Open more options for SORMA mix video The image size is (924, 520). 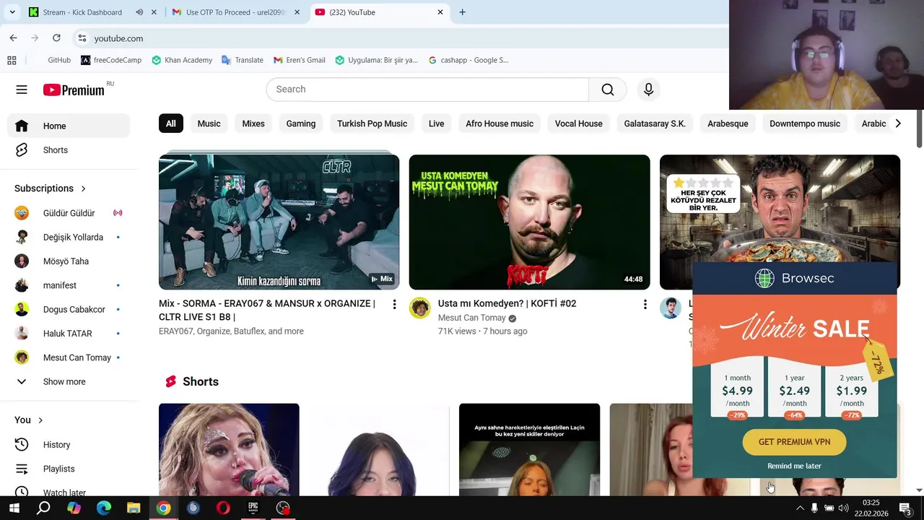pyautogui.click(x=394, y=305)
